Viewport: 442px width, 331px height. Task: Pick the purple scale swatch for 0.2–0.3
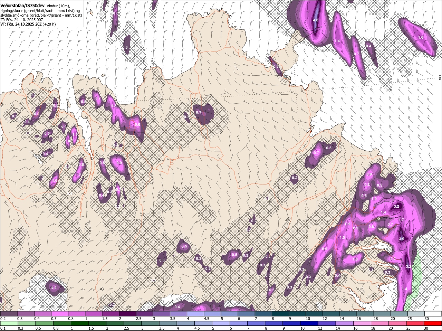coord(9,314)
